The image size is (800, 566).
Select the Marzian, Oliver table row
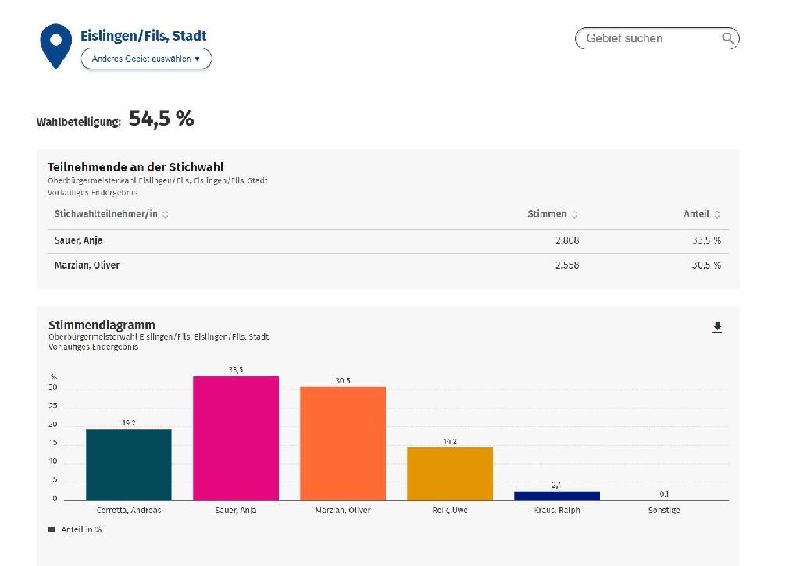[387, 265]
